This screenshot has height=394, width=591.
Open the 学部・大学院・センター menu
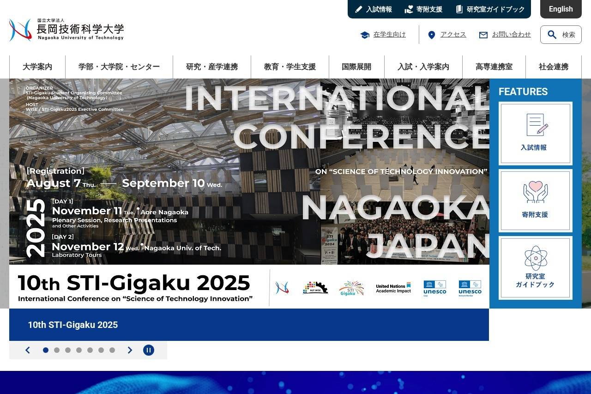point(119,67)
